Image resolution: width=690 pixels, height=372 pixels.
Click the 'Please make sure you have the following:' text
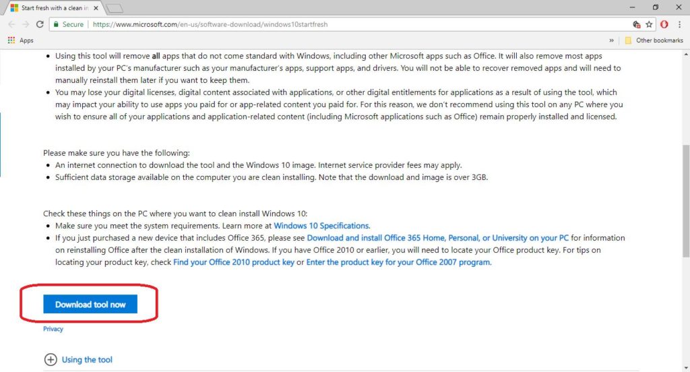[x=116, y=153]
